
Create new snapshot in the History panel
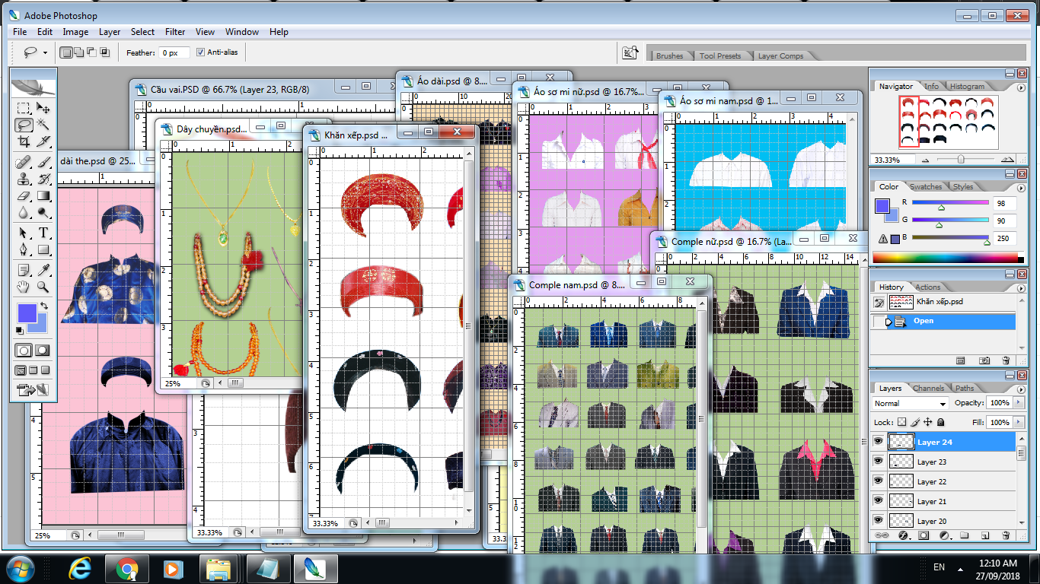pos(984,360)
